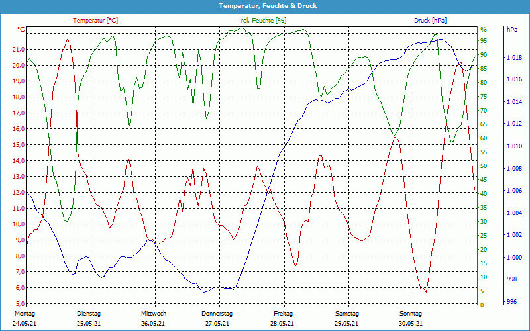The image size is (530, 331).
Task: Click '0' on the green humidity axis
Action: click(x=482, y=305)
